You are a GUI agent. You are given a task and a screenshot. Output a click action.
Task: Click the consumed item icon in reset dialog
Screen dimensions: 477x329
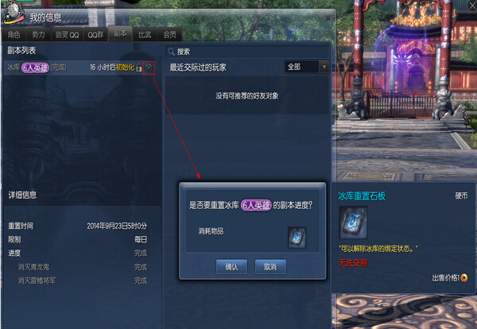(x=297, y=238)
